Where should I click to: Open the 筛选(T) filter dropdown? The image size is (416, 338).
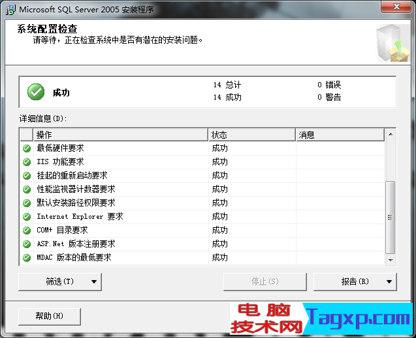[60, 281]
